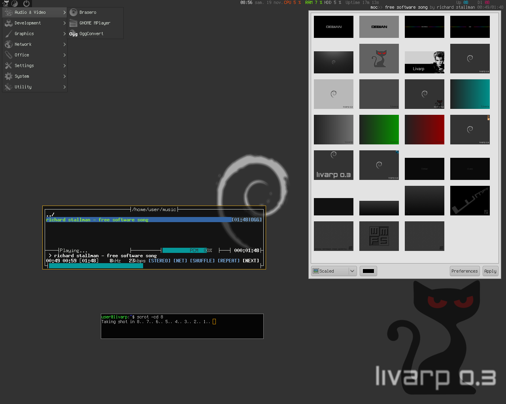Select 'richard stallman - free software song' playlist row
This screenshot has height=404, width=506.
pos(154,220)
